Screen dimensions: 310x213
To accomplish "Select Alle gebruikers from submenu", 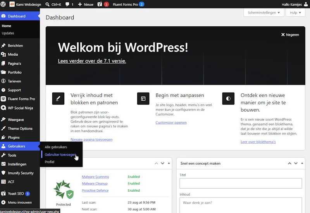I will (56, 147).
